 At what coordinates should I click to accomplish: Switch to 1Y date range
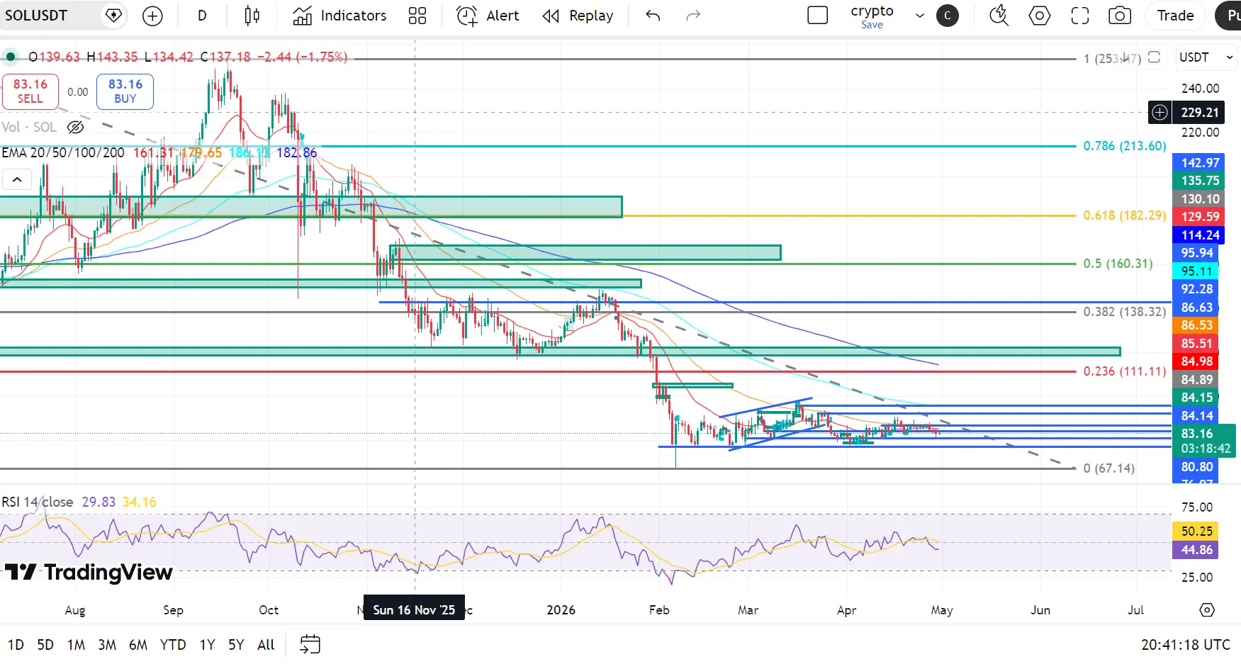(x=207, y=645)
